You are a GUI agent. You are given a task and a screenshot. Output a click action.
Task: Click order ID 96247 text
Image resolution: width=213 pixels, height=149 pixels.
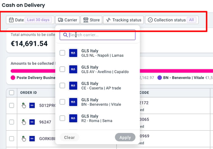point(45,122)
